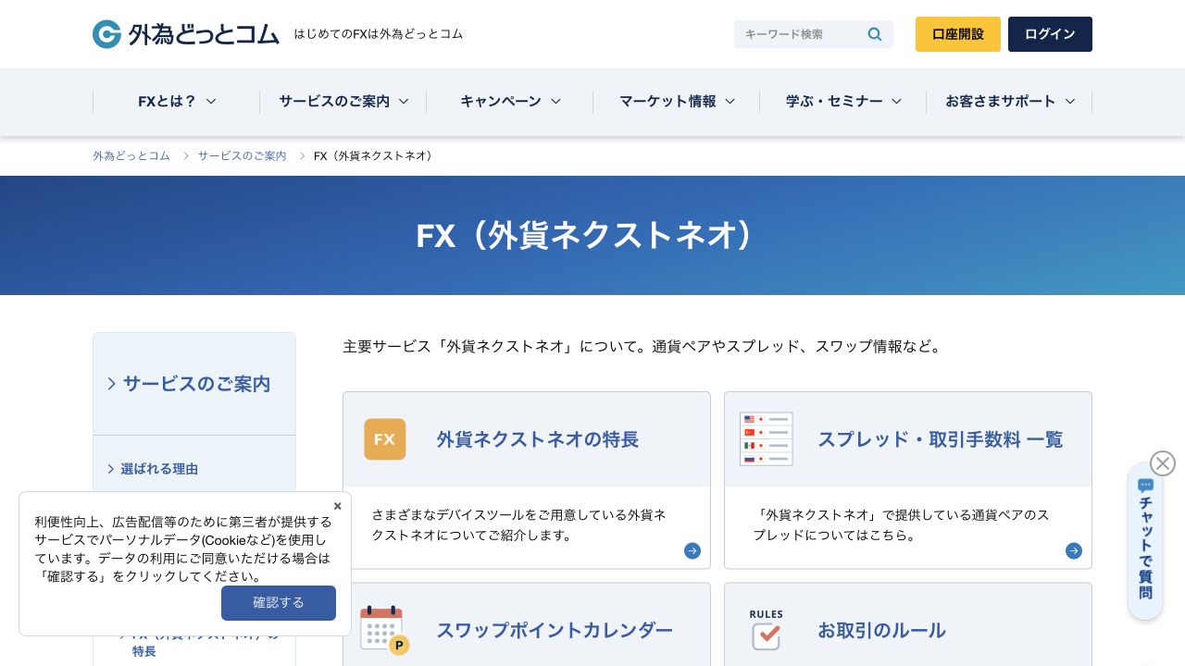The height and width of the screenshot is (666, 1185).
Task: Expand the お客さまサポート menu
Action: coord(1010,102)
